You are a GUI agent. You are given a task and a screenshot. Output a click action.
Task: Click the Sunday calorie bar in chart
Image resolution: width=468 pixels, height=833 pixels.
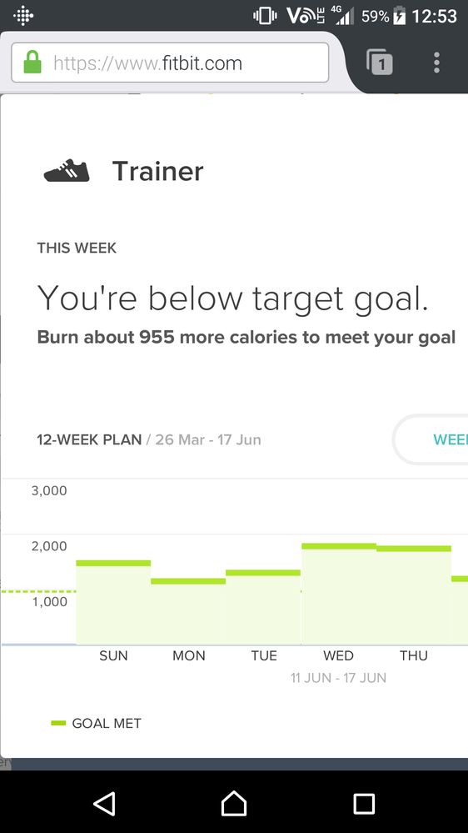[113, 602]
